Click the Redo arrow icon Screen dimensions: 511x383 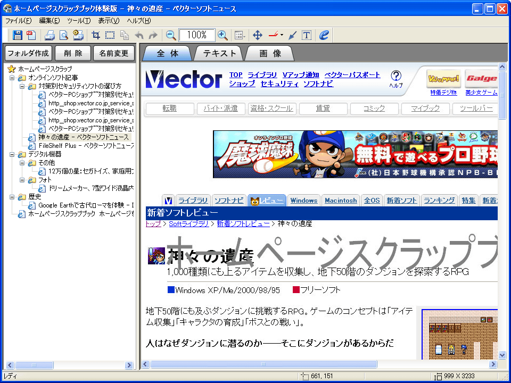[x=153, y=35]
